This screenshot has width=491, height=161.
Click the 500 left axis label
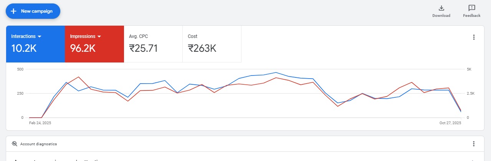[20, 69]
